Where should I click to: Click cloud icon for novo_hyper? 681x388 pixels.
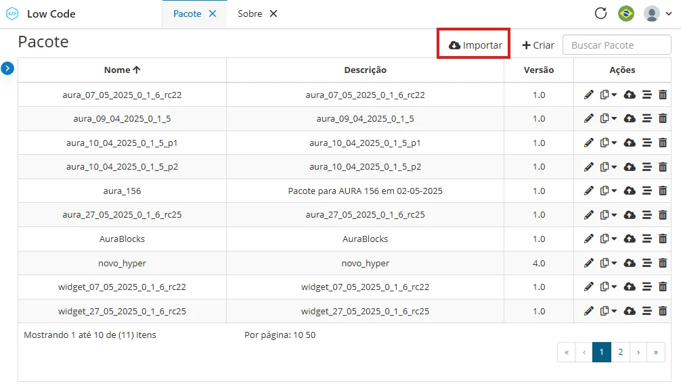tap(630, 263)
